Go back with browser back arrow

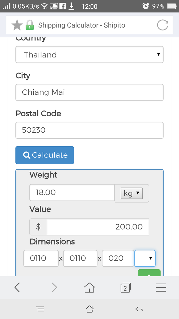[x=17, y=288]
